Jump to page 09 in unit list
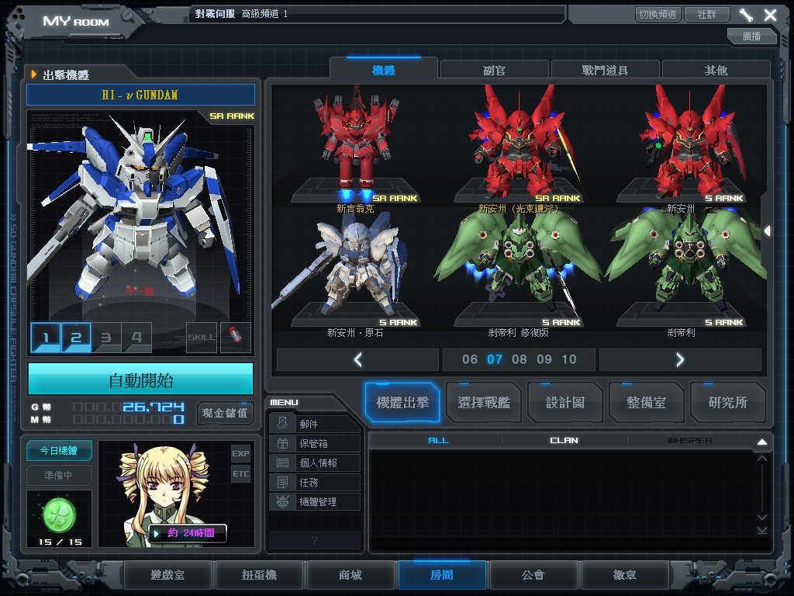 tap(544, 359)
